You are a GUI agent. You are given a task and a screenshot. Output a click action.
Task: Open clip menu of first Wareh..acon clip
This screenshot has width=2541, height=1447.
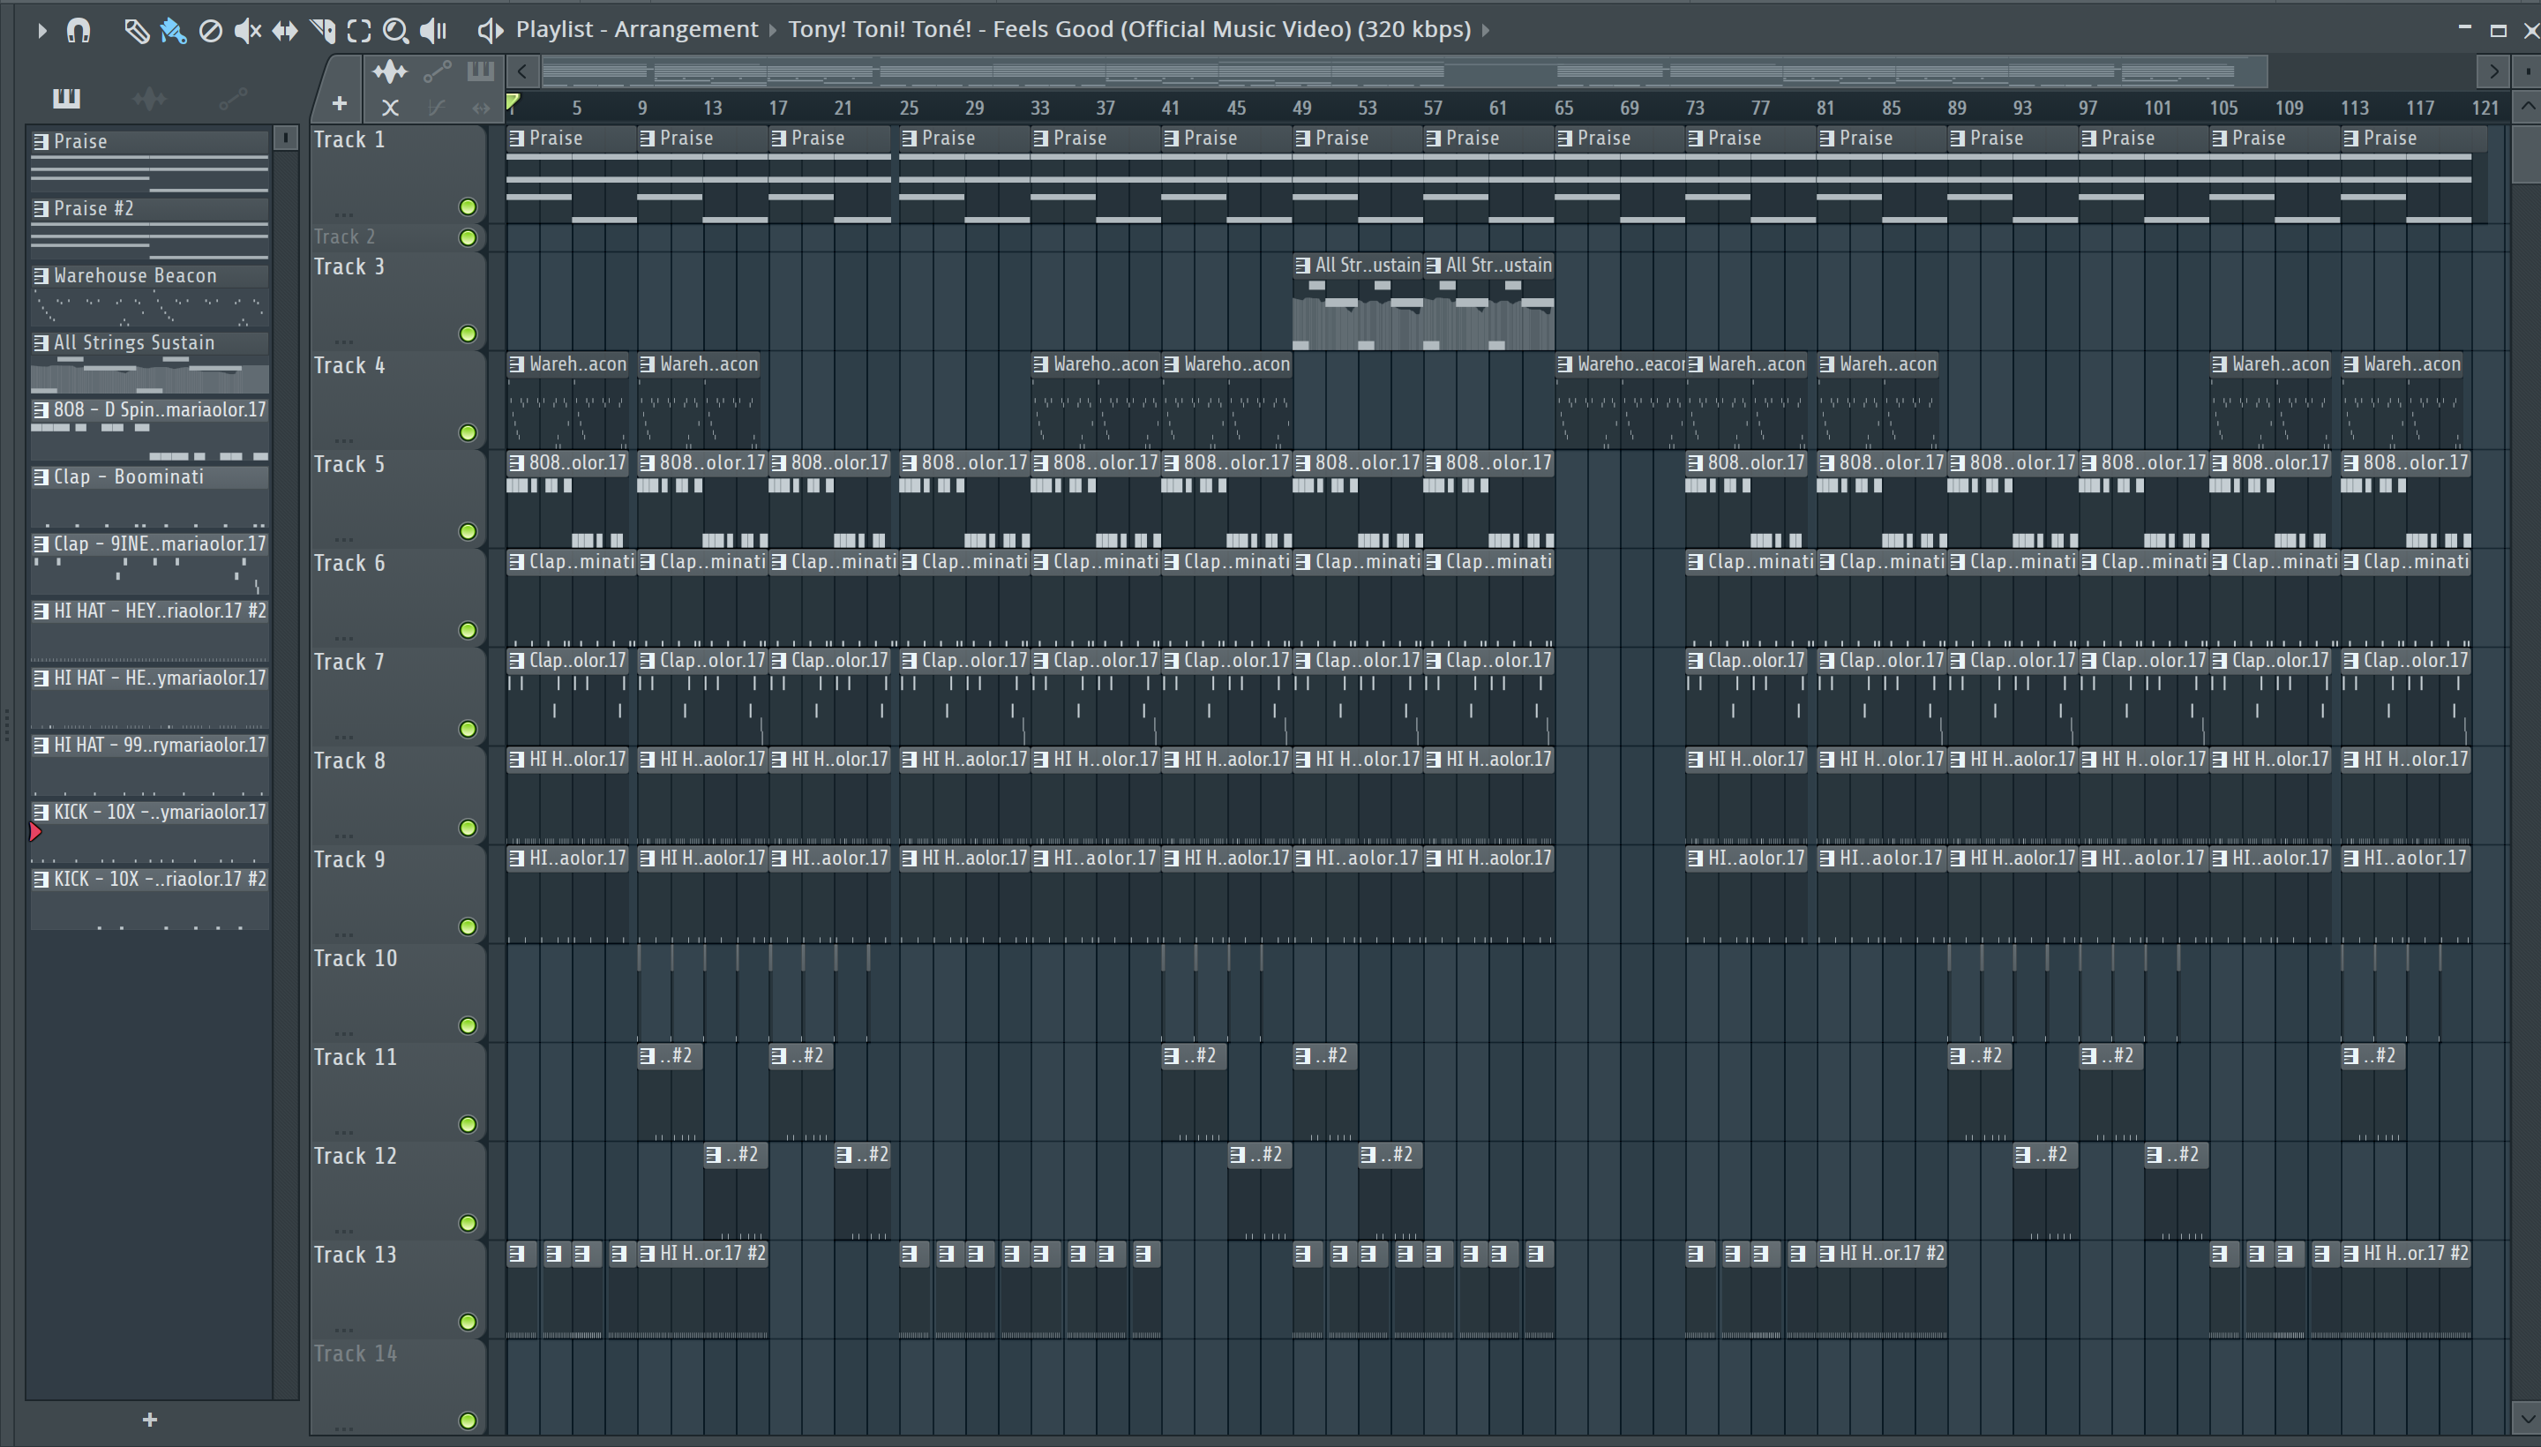517,364
